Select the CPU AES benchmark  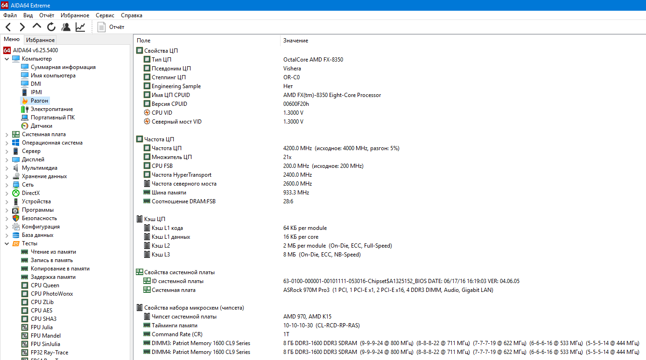click(42, 311)
